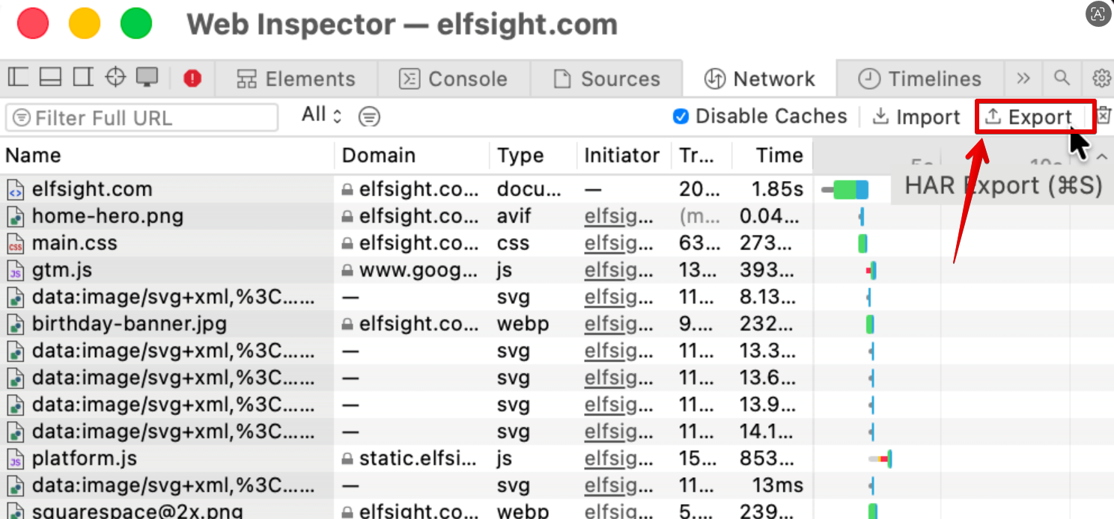Dock inspector to bottom icon

click(50, 77)
